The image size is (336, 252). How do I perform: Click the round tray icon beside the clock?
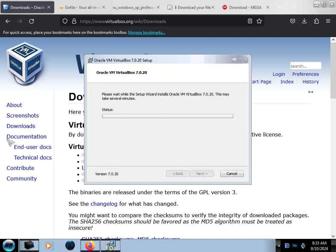[303, 246]
